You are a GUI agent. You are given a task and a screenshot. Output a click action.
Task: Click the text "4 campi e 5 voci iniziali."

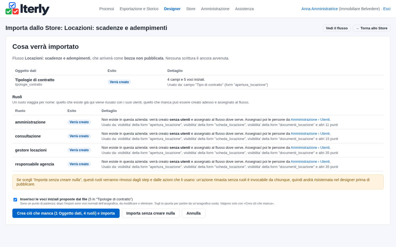tap(186, 80)
